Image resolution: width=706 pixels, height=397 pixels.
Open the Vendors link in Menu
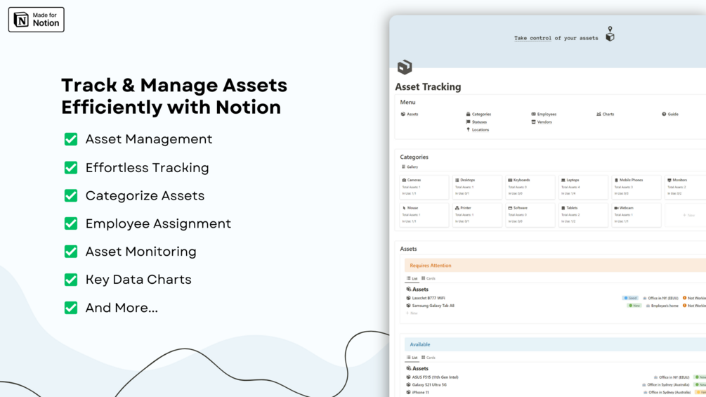click(542, 122)
